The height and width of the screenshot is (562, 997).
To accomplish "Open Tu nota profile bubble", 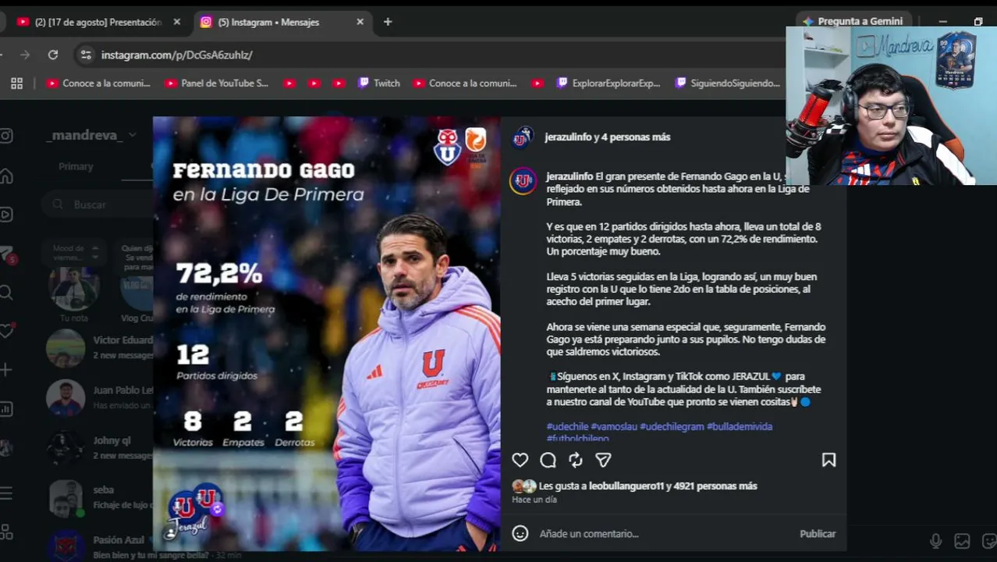I will [x=74, y=289].
